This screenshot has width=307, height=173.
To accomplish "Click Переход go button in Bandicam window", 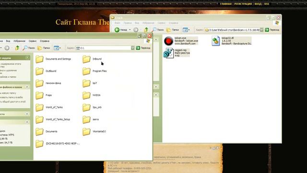I will pyautogui.click(x=272, y=30).
